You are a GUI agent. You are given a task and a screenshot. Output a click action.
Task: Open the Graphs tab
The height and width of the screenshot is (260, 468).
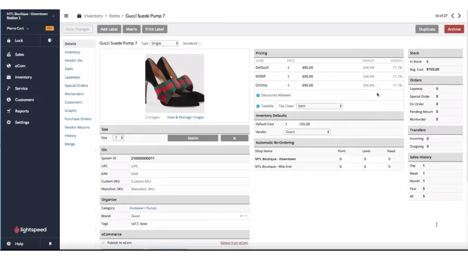(70, 110)
